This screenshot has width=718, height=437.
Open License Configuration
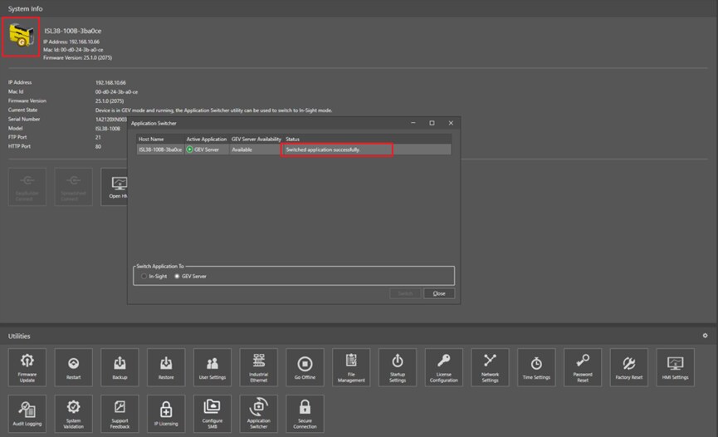443,367
